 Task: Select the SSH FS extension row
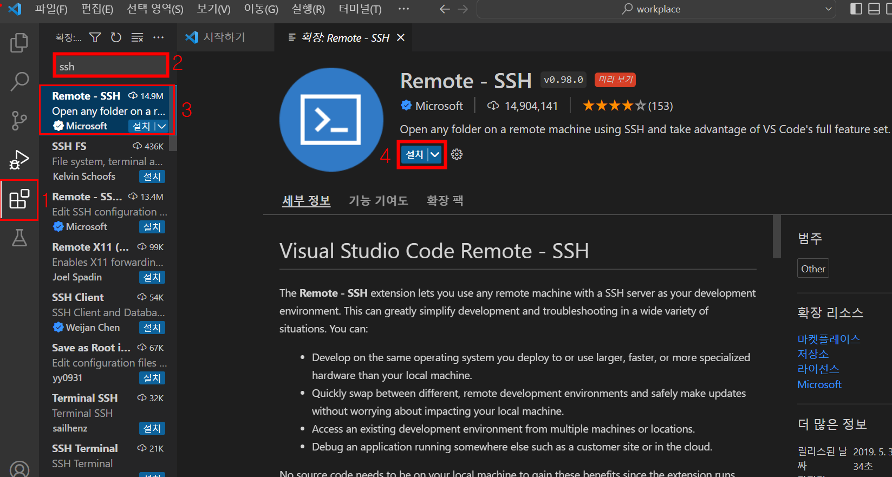click(108, 161)
